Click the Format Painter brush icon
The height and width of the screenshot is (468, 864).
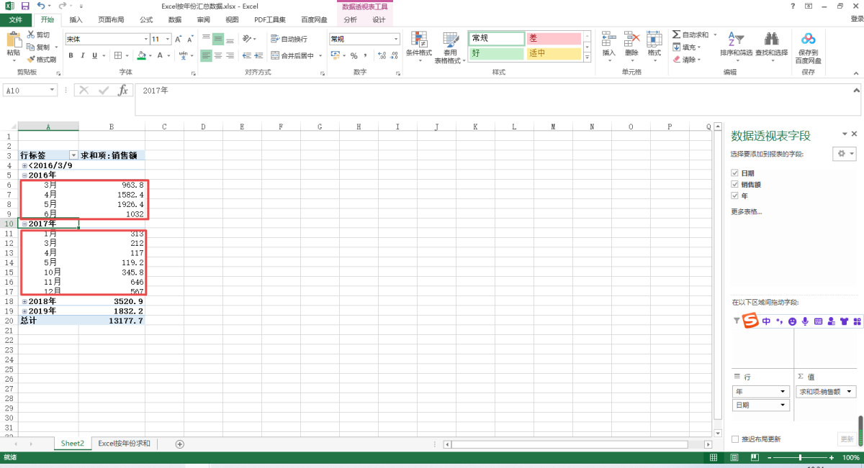(31, 60)
